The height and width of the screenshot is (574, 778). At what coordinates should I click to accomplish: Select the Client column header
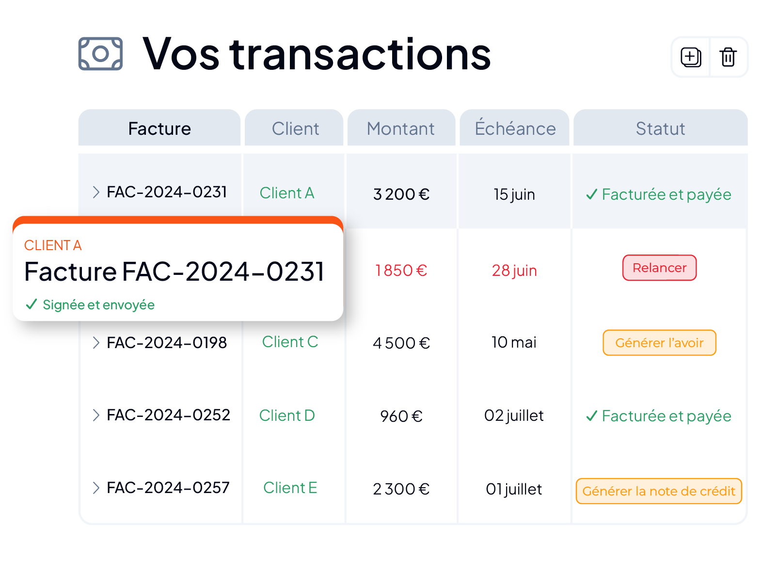[294, 128]
